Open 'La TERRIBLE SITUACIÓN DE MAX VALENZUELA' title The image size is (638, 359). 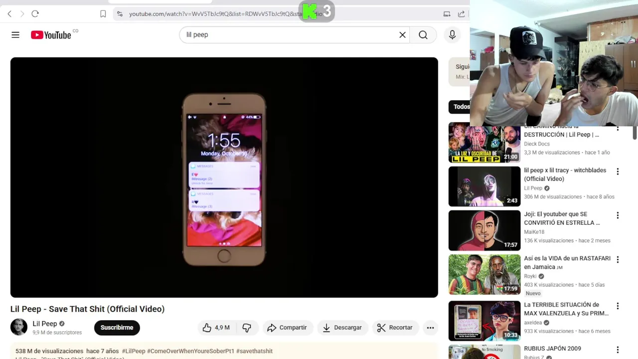(566, 309)
